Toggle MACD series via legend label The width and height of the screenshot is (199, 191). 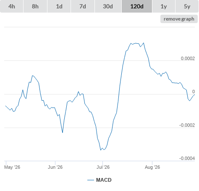click(104, 180)
